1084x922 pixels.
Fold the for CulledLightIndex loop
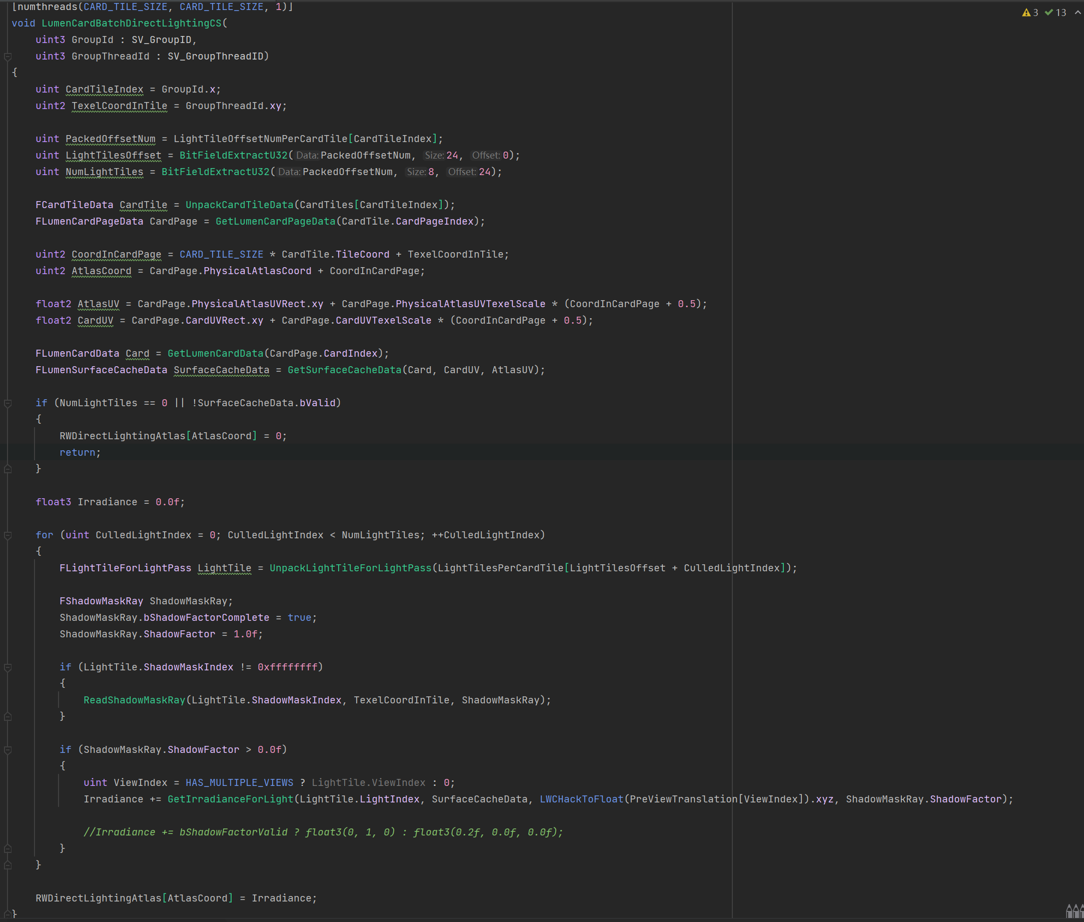(x=8, y=535)
